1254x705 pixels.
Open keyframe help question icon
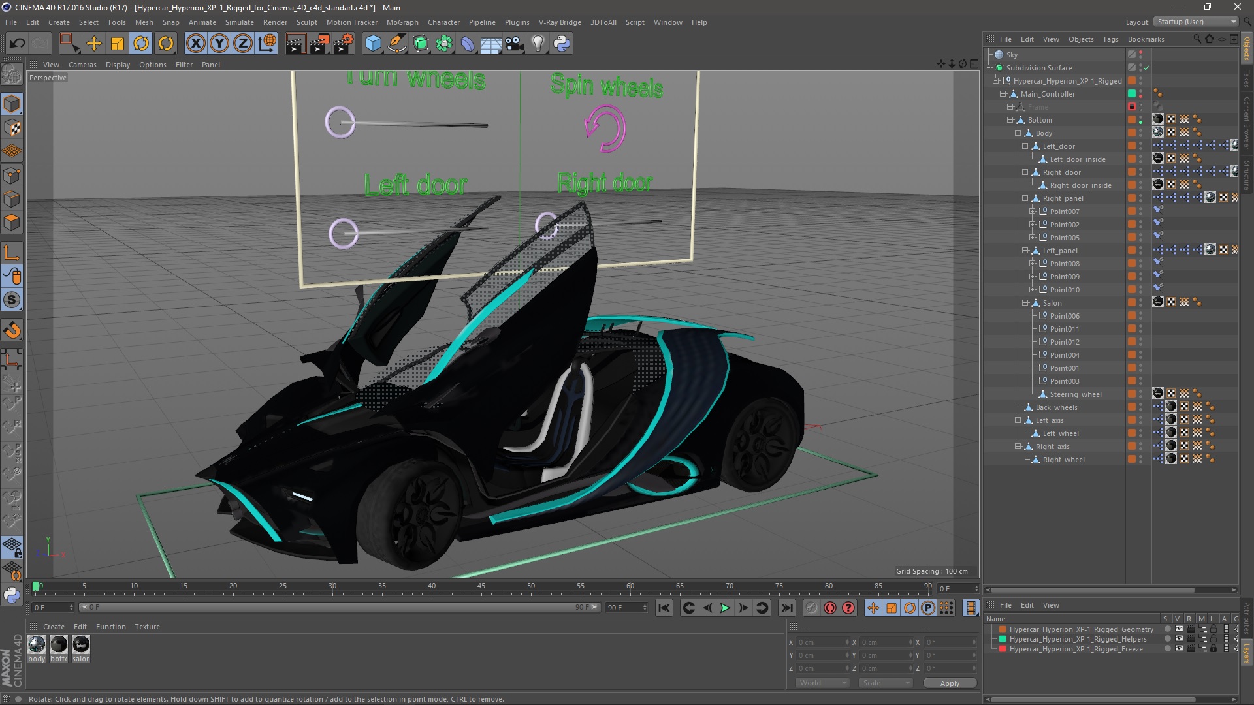(848, 608)
